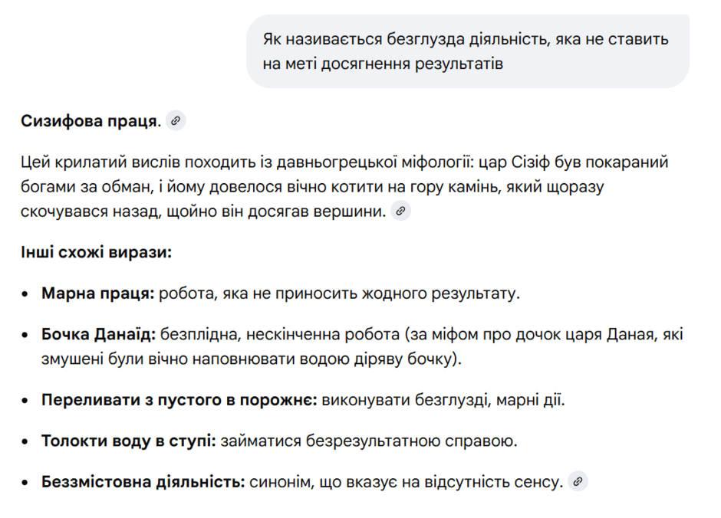
Task: Open source link icon after "відсутність сенсу"
Action: tap(578, 481)
